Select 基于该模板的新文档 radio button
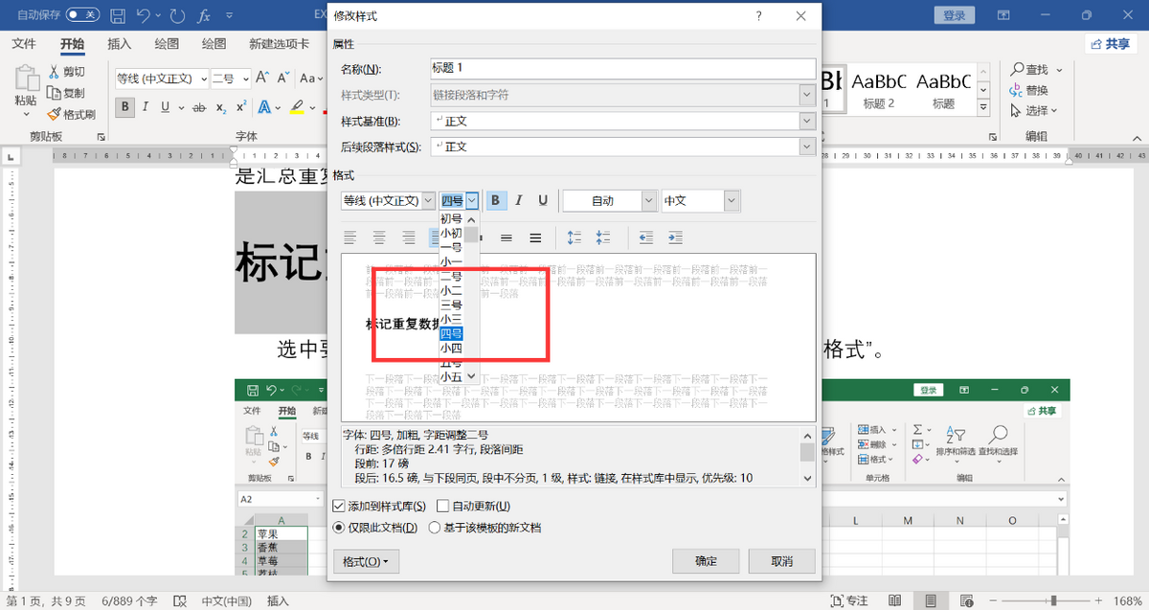1149x610 pixels. pyautogui.click(x=434, y=527)
